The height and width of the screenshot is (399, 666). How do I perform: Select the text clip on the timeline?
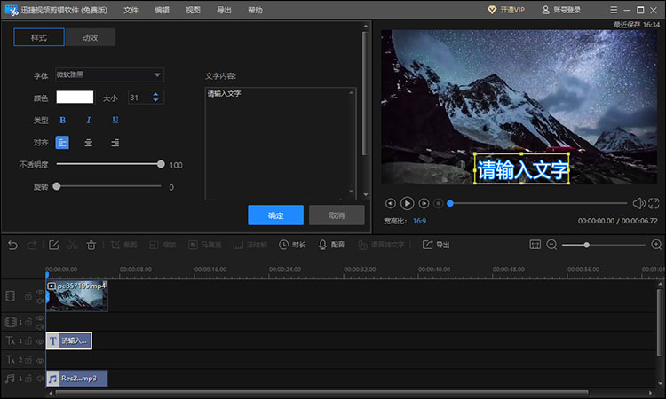click(68, 340)
